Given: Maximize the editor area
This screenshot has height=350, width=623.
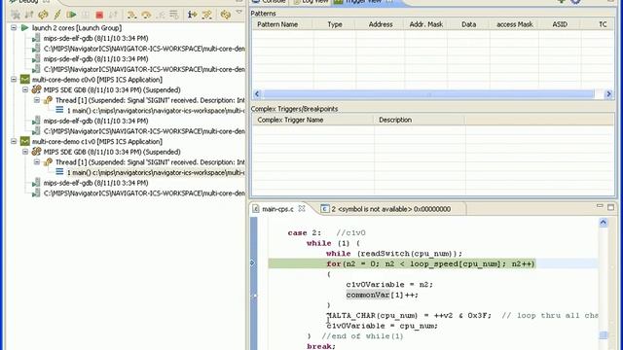Looking at the screenshot, I should pyautogui.click(x=610, y=207).
